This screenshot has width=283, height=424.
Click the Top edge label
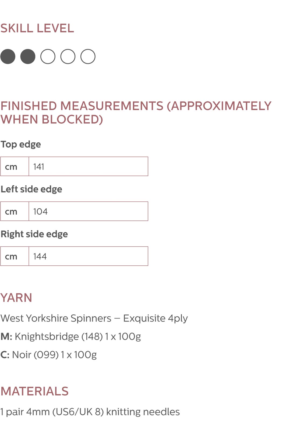coord(21,144)
